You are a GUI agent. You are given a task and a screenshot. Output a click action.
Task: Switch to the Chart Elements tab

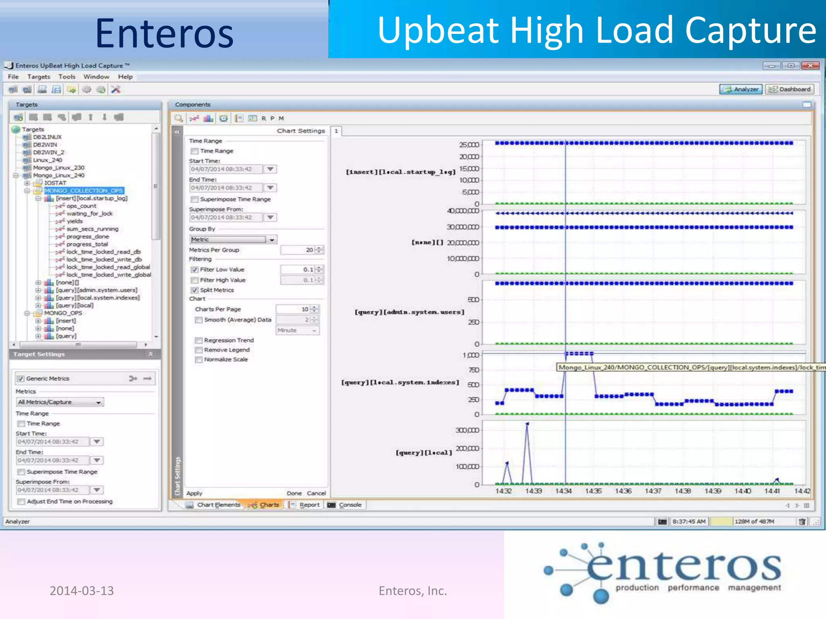pyautogui.click(x=213, y=505)
